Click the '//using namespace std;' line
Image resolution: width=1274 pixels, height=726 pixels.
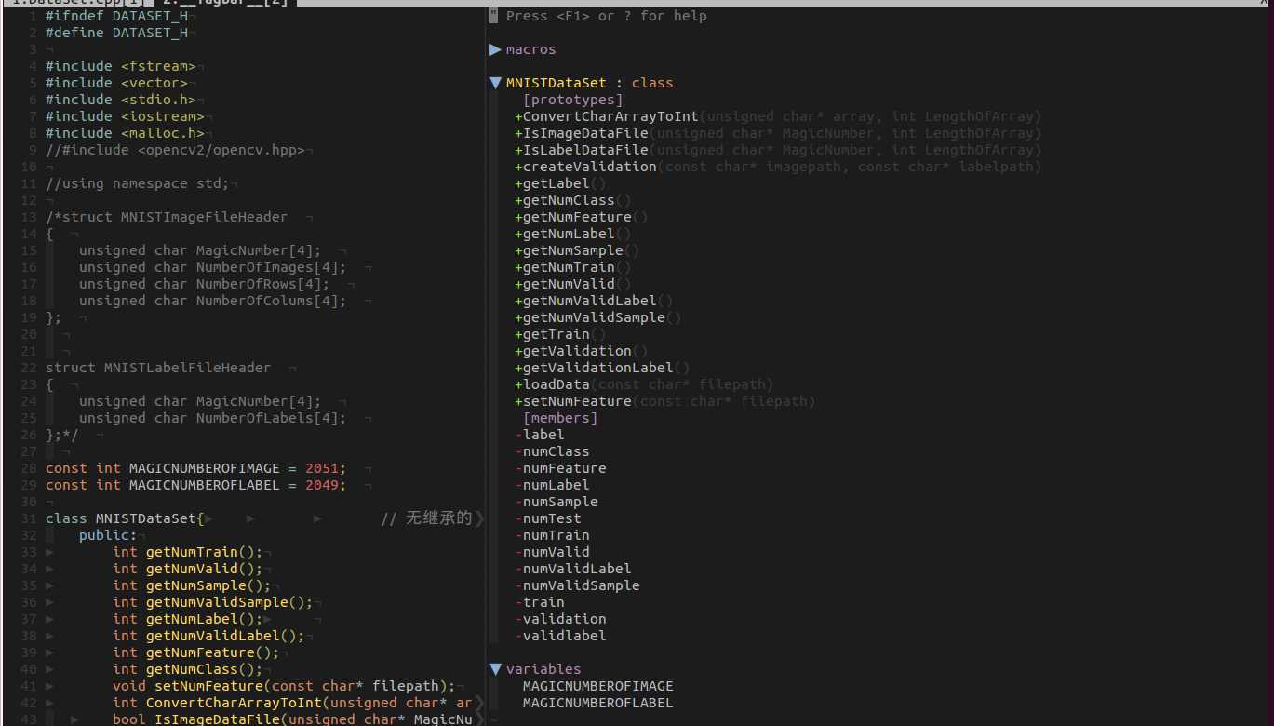pyautogui.click(x=138, y=183)
